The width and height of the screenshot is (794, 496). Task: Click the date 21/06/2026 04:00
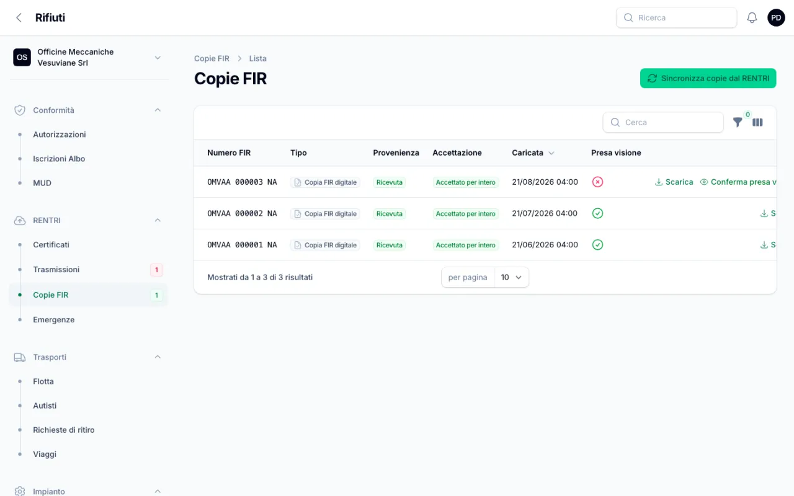(x=545, y=245)
